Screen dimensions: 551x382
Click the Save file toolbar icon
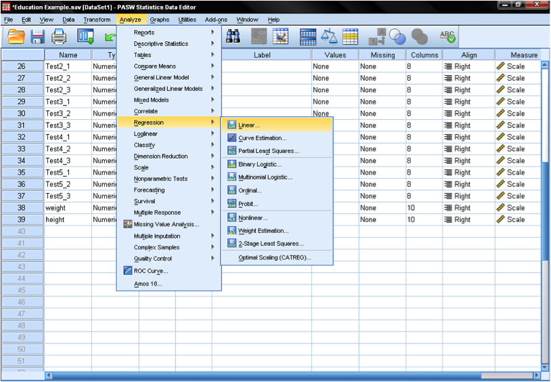coord(38,37)
